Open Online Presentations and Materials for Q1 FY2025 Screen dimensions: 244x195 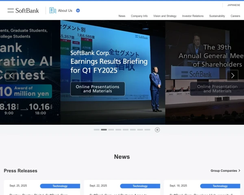click(x=98, y=89)
